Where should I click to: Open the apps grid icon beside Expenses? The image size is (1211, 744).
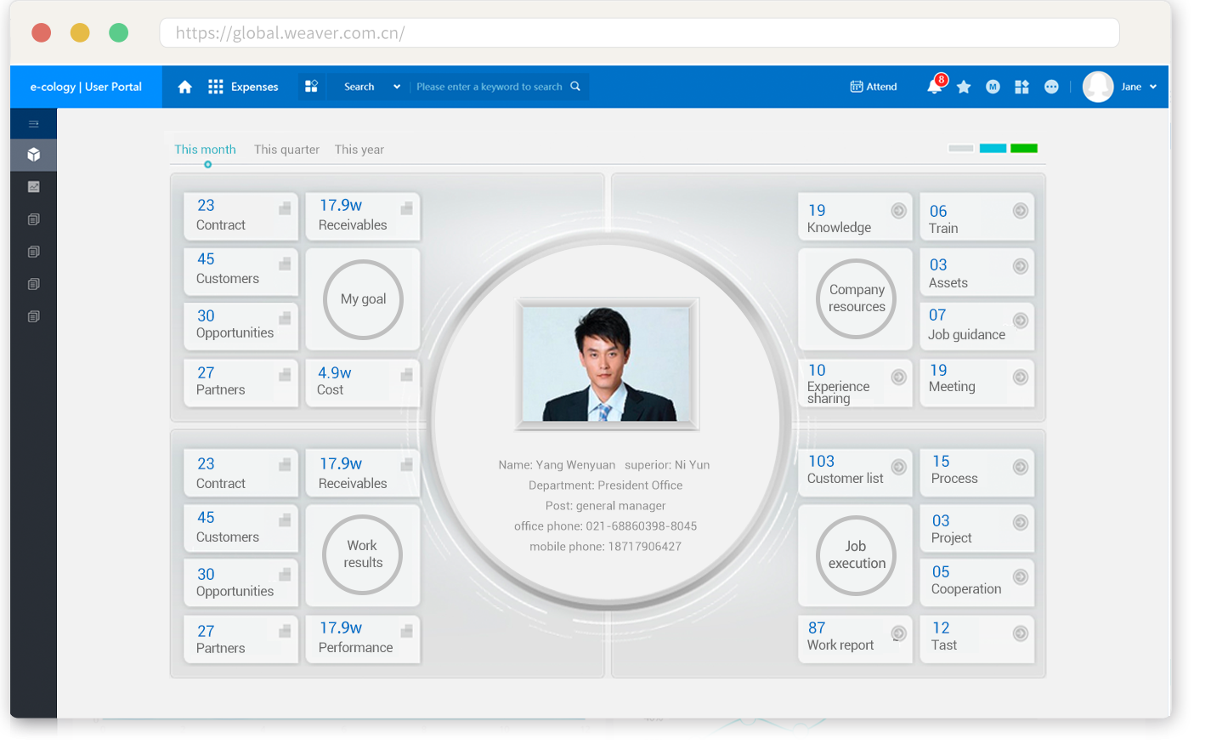(216, 87)
